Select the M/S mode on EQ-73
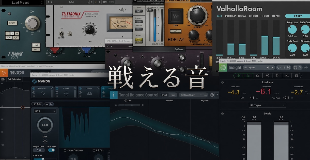This screenshot has width=310, height=160. point(16,38)
